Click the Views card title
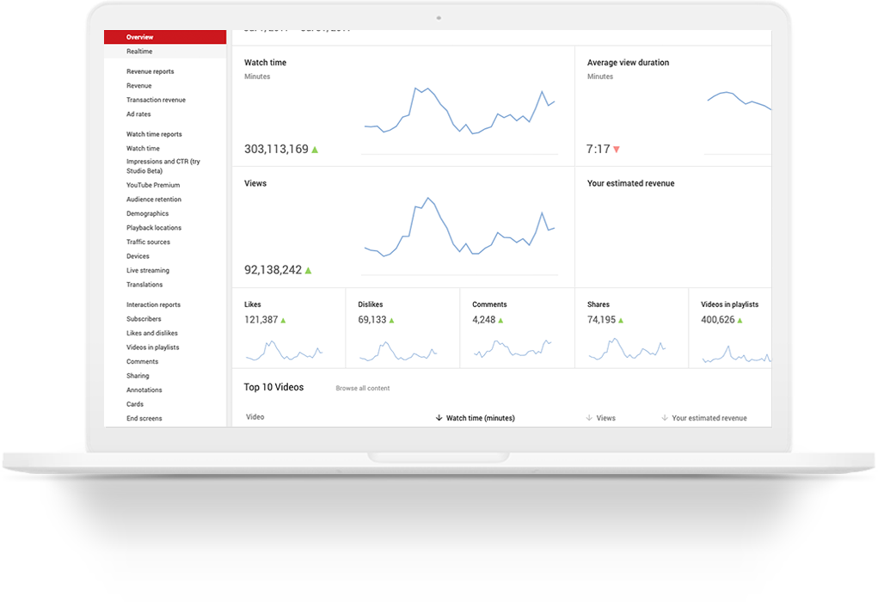 click(x=255, y=184)
